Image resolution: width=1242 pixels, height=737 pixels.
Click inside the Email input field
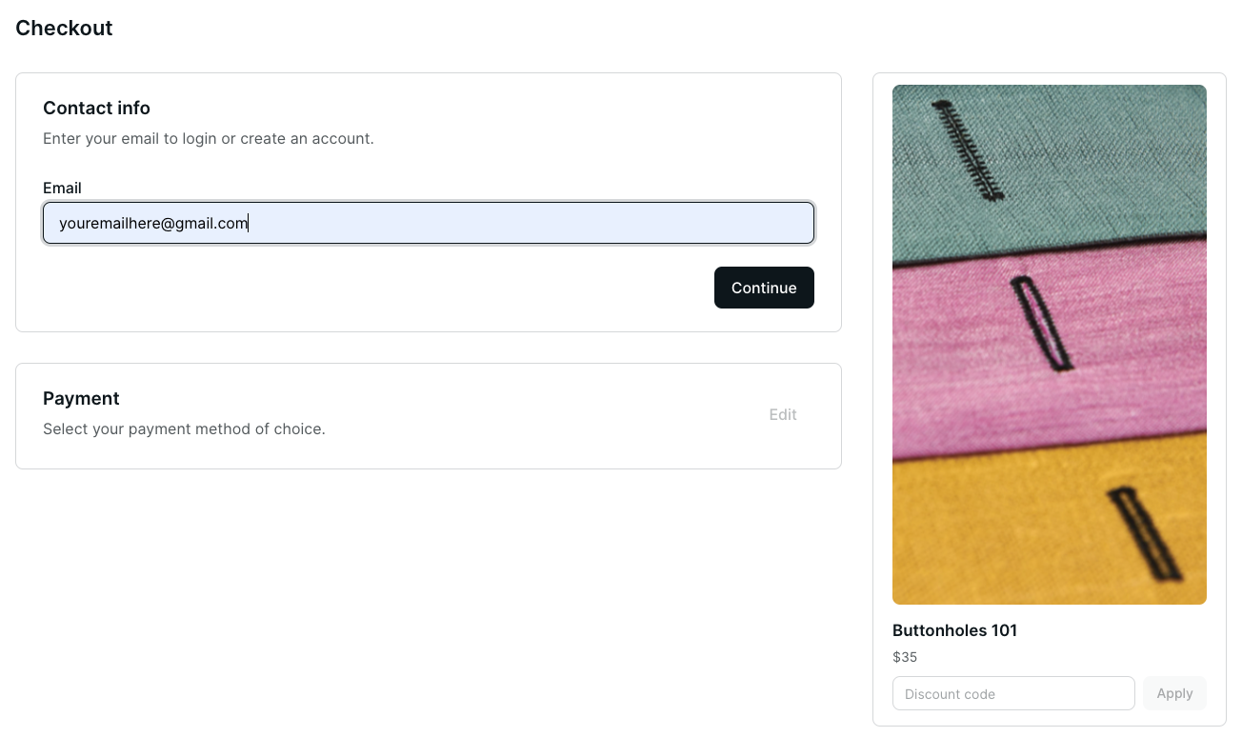pos(428,222)
